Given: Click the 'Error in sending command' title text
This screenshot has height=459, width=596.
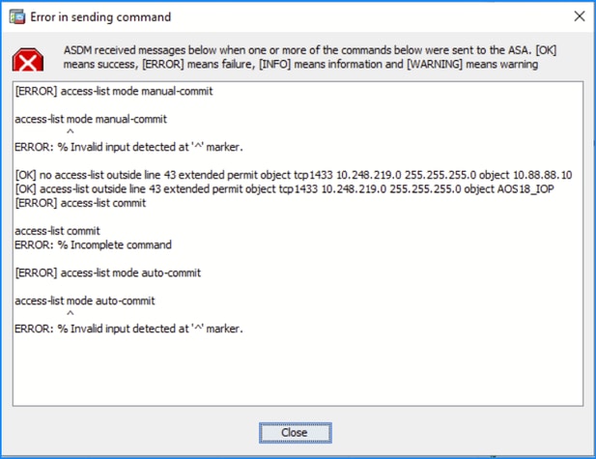Looking at the screenshot, I should [100, 17].
